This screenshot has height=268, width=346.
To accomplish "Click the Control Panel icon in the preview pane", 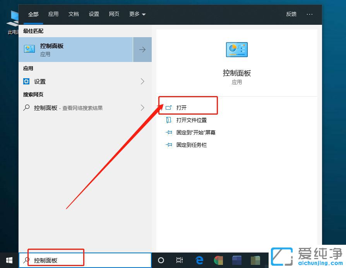I will [236, 50].
